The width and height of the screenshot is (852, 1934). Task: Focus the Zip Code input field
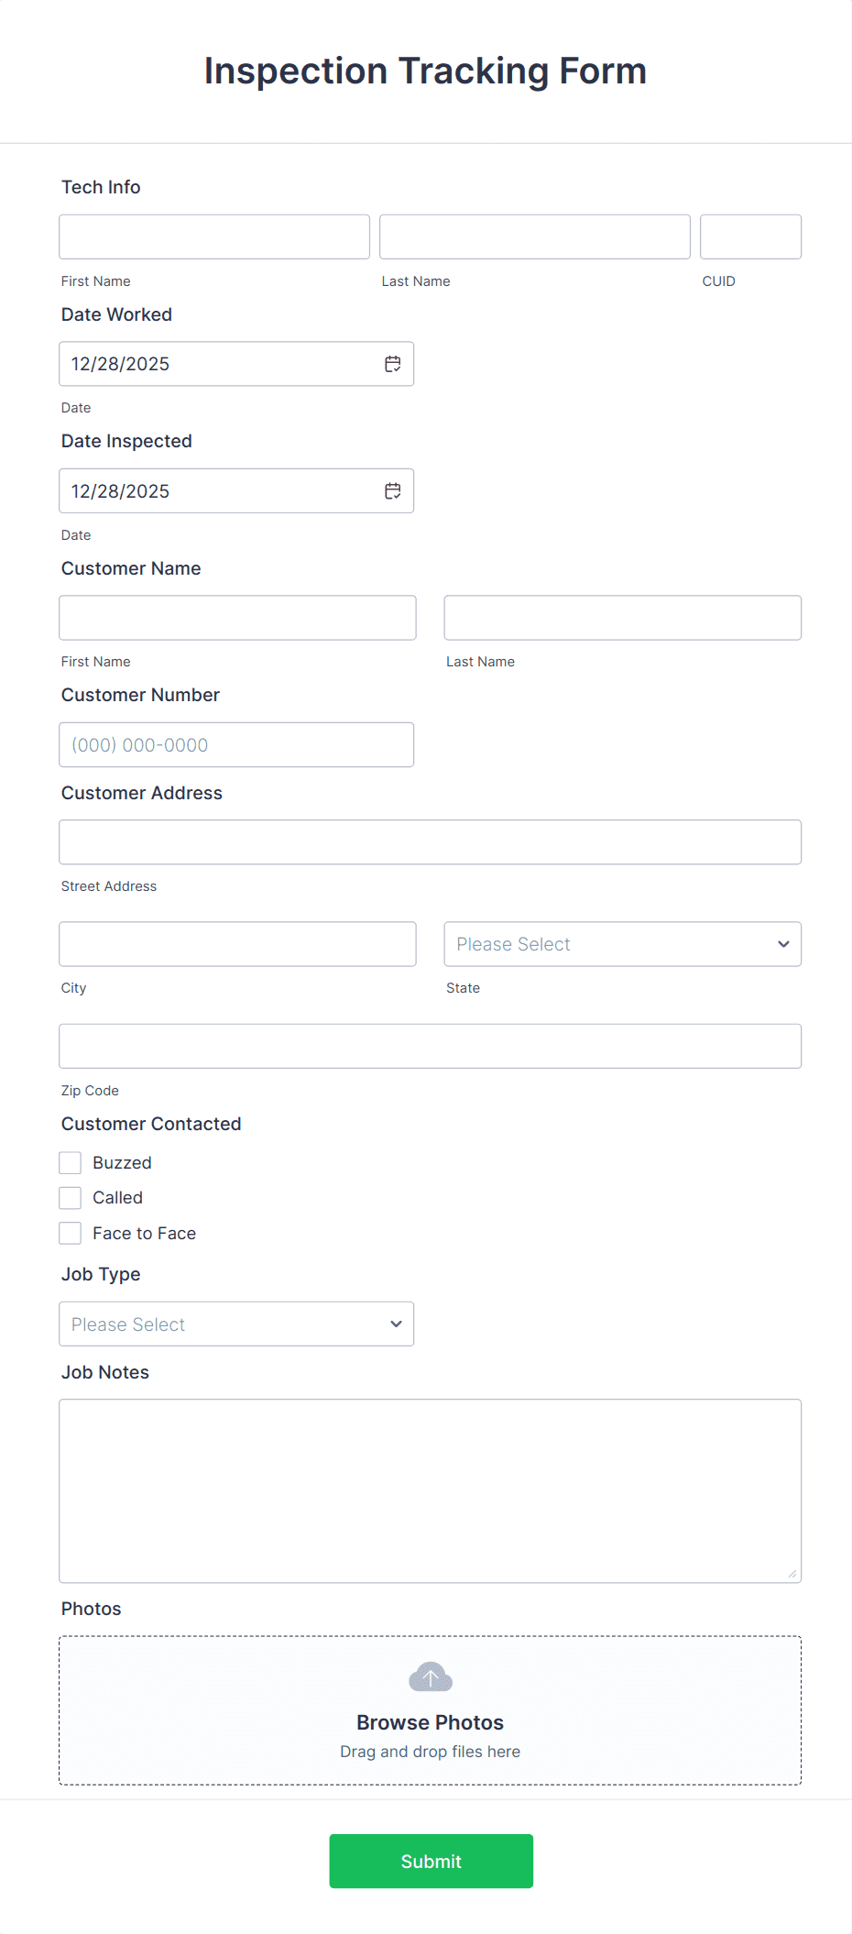[x=430, y=1045]
